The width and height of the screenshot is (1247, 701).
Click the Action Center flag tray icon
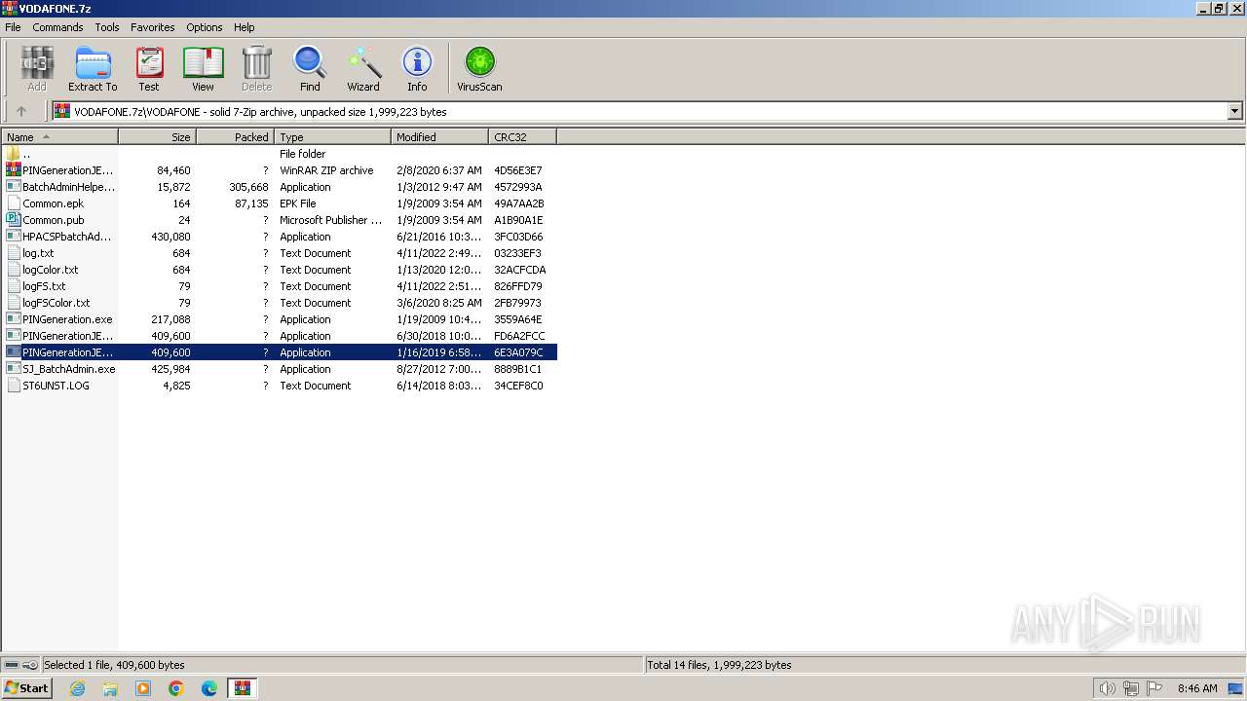pyautogui.click(x=1154, y=688)
